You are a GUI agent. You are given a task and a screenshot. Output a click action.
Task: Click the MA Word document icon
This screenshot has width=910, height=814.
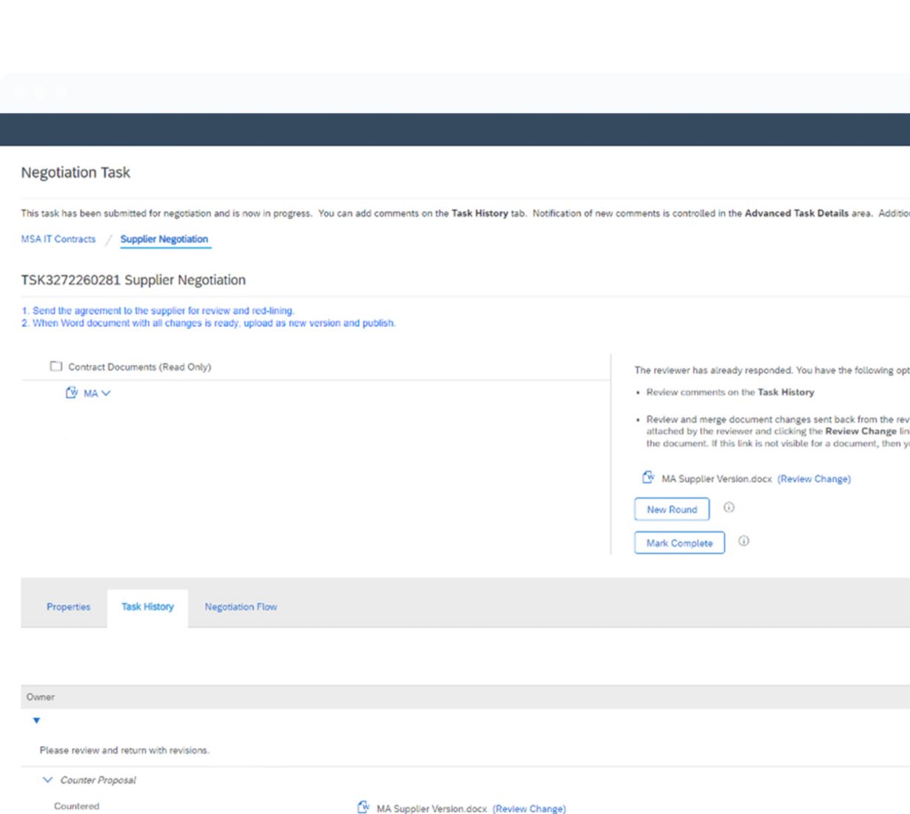[x=72, y=393]
